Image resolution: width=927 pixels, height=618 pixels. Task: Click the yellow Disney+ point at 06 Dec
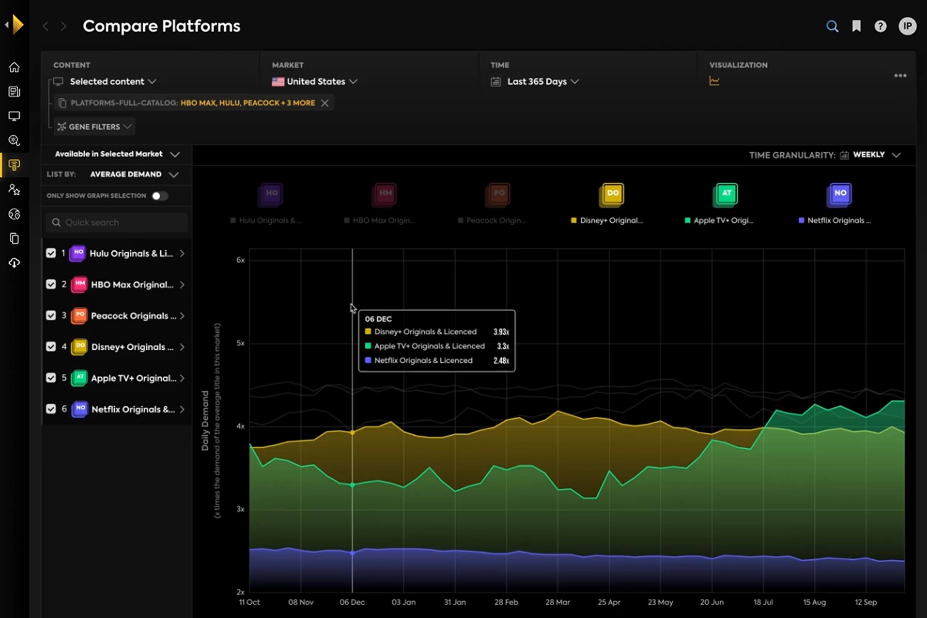click(352, 432)
